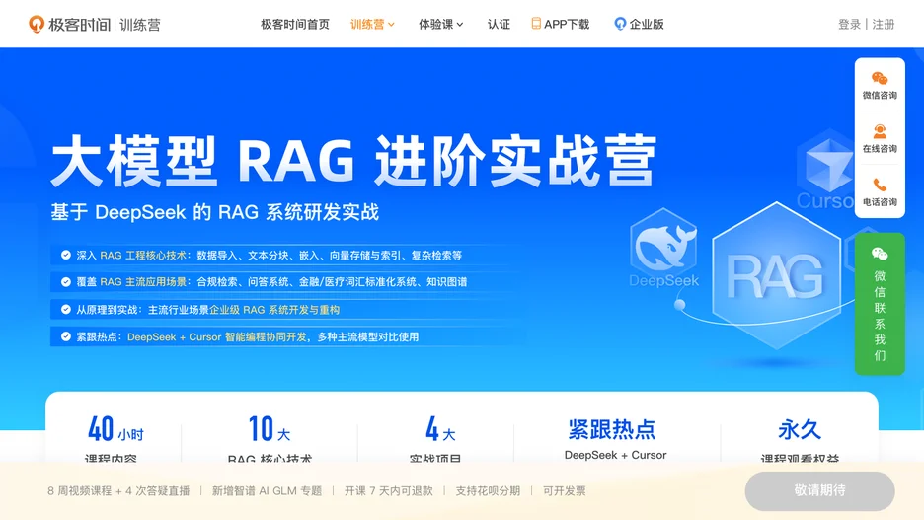This screenshot has width=924, height=520.
Task: Click 支持花呗分期 text
Action: [x=488, y=491]
